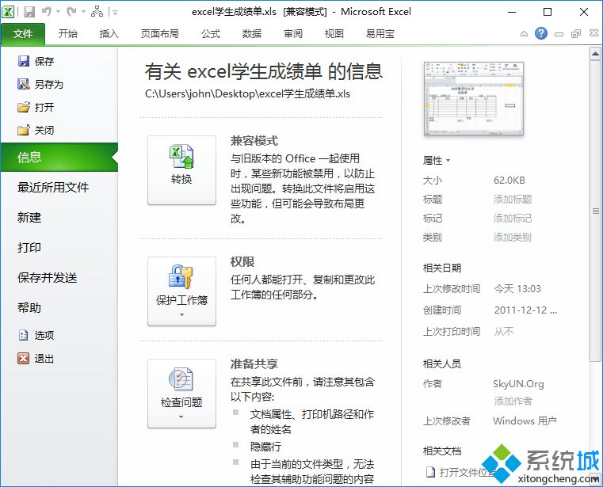603x487 pixels.
Task: Click the 62.0KB size value
Action: point(509,181)
